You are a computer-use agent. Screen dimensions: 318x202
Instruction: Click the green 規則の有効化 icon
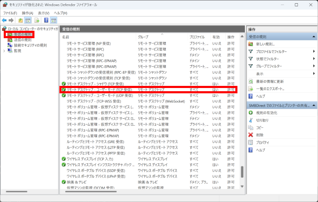point(251,112)
